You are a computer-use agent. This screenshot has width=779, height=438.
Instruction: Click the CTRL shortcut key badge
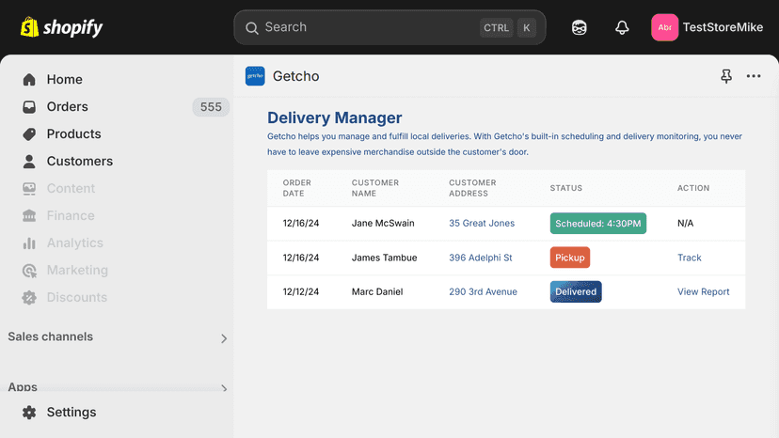click(x=496, y=28)
